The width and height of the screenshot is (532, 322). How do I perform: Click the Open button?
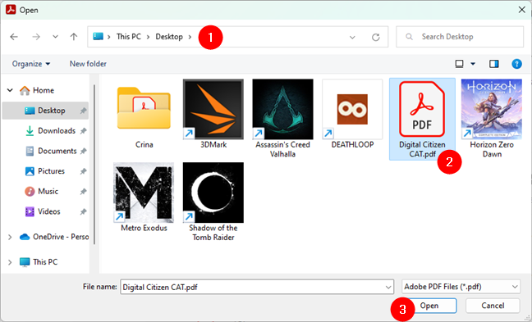click(x=429, y=306)
